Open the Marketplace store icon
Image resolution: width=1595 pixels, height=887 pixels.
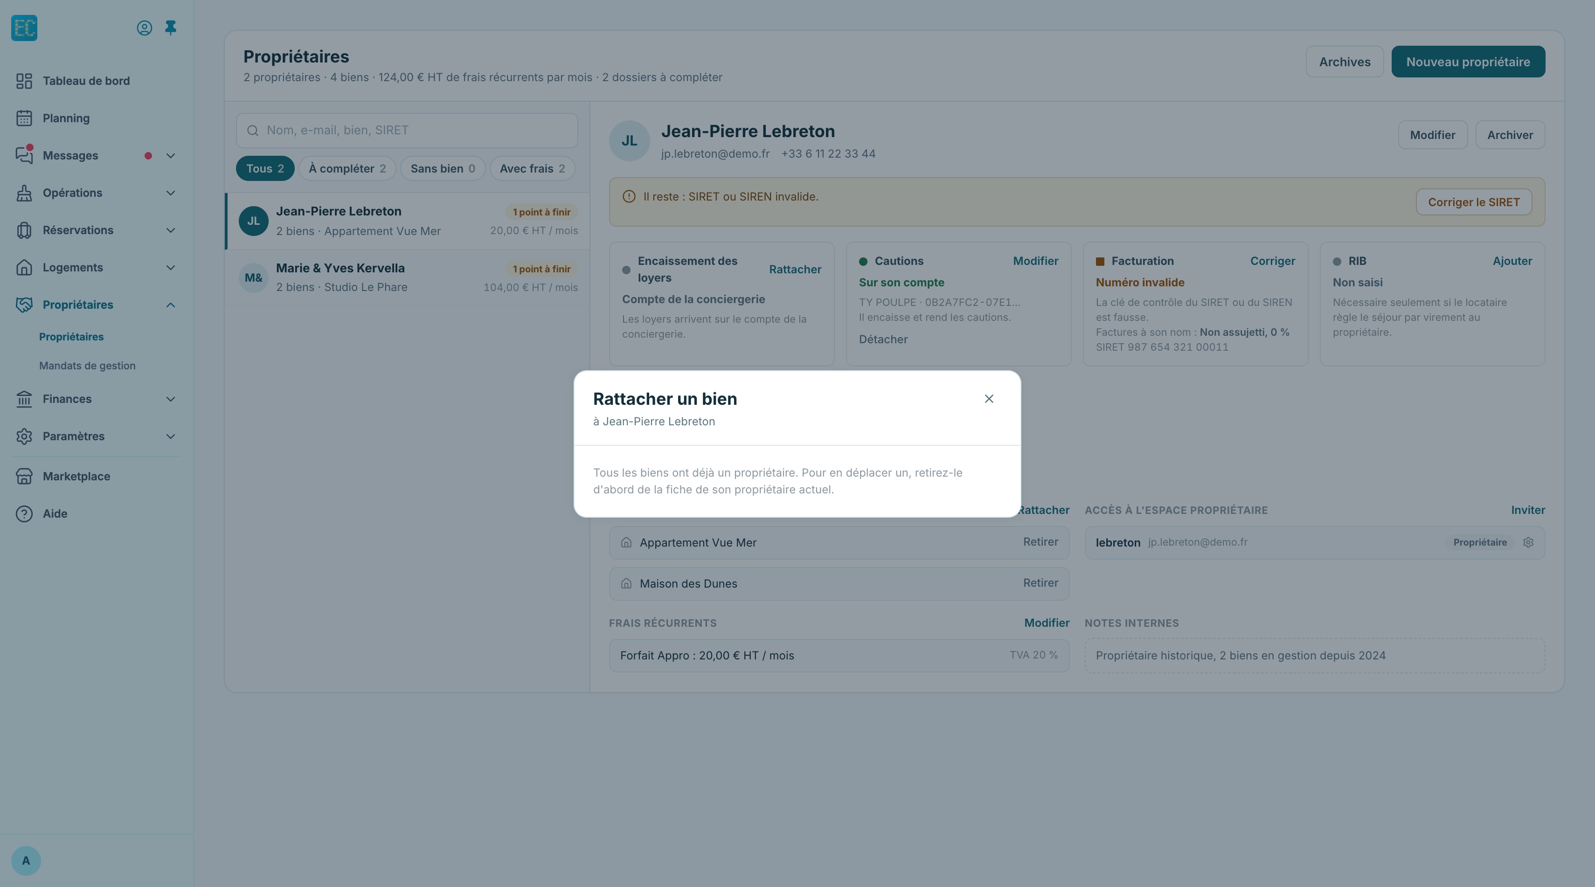coord(24,477)
